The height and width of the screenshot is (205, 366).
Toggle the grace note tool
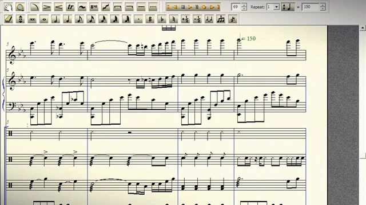(x=233, y=19)
